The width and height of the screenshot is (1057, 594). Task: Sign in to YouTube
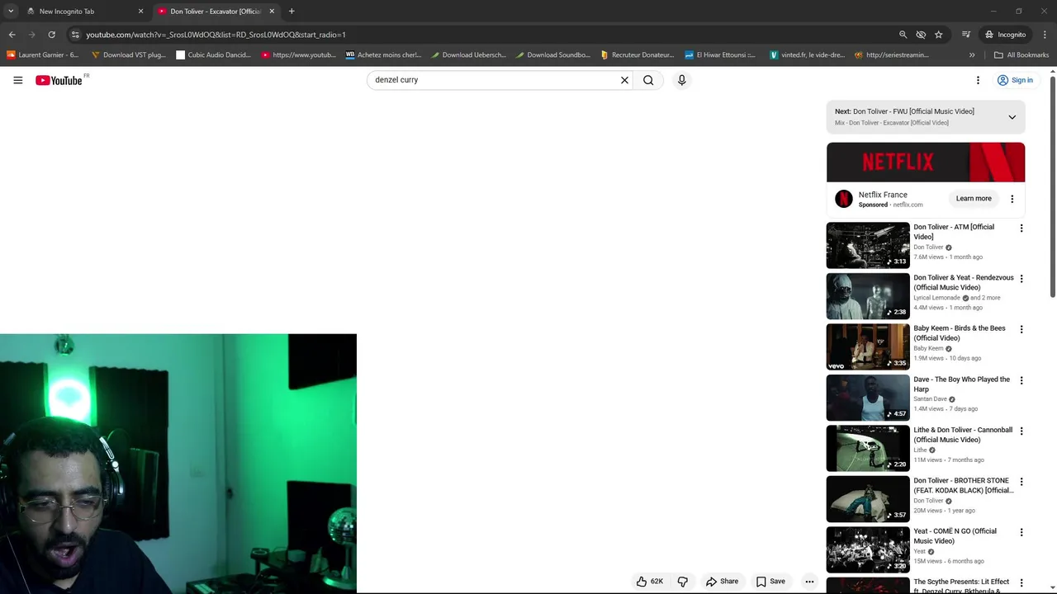point(1015,80)
